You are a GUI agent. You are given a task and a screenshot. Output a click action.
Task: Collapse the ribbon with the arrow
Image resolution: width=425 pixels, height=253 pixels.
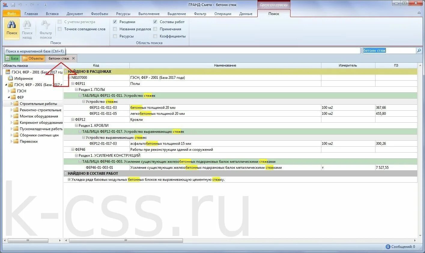(419, 13)
